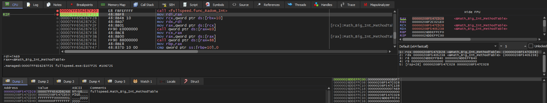Click the MapoAnalyzer tab's red M icon
This screenshot has height=103, width=547.
(x=366, y=5)
